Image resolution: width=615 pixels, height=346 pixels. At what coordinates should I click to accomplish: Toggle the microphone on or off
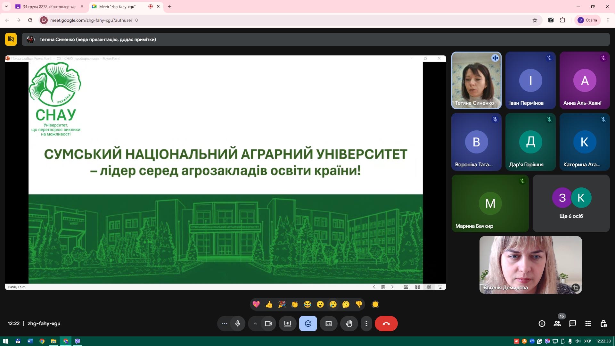237,324
